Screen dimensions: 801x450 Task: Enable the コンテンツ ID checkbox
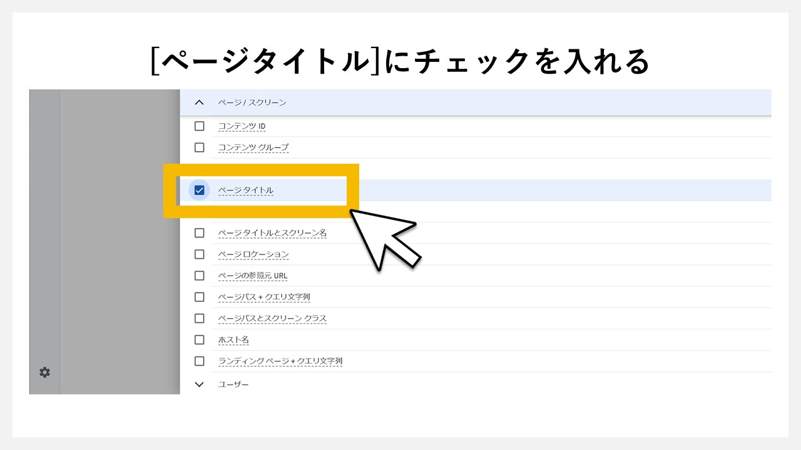click(x=199, y=126)
